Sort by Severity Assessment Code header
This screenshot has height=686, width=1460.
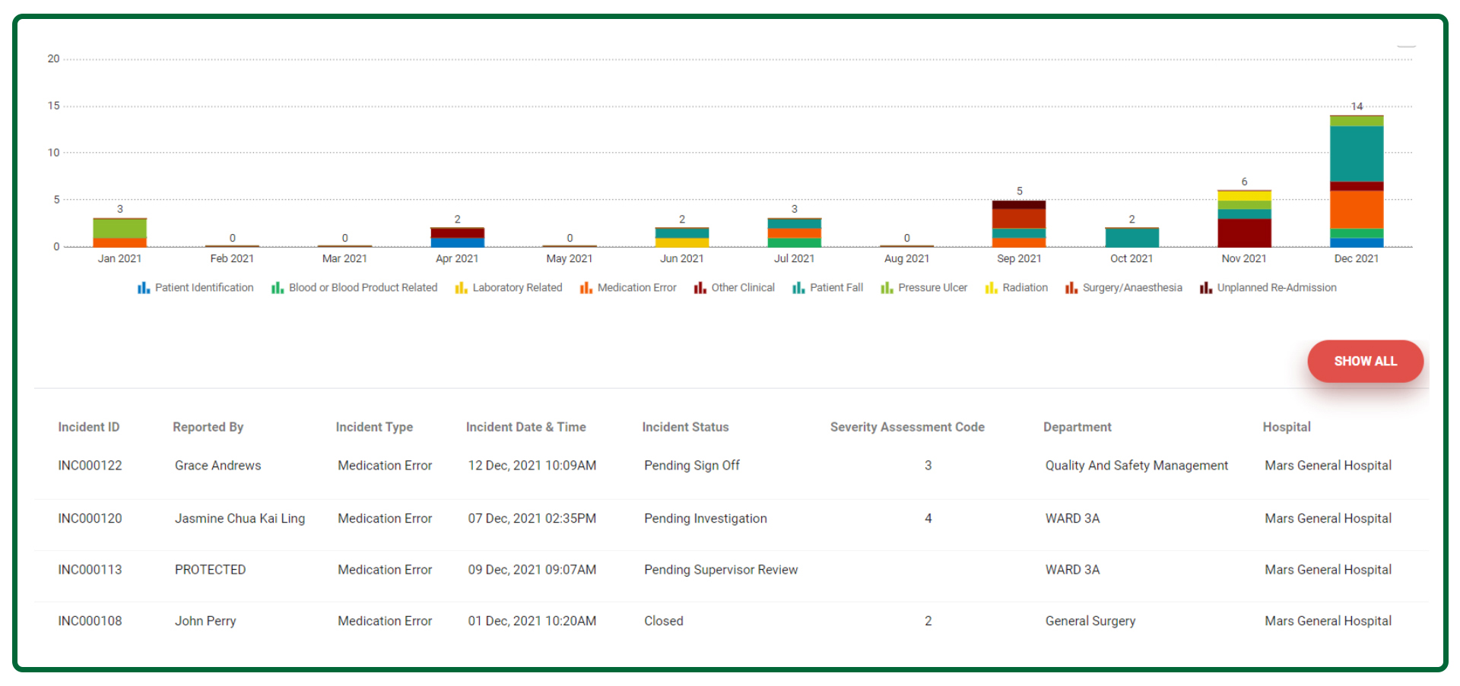click(x=907, y=427)
